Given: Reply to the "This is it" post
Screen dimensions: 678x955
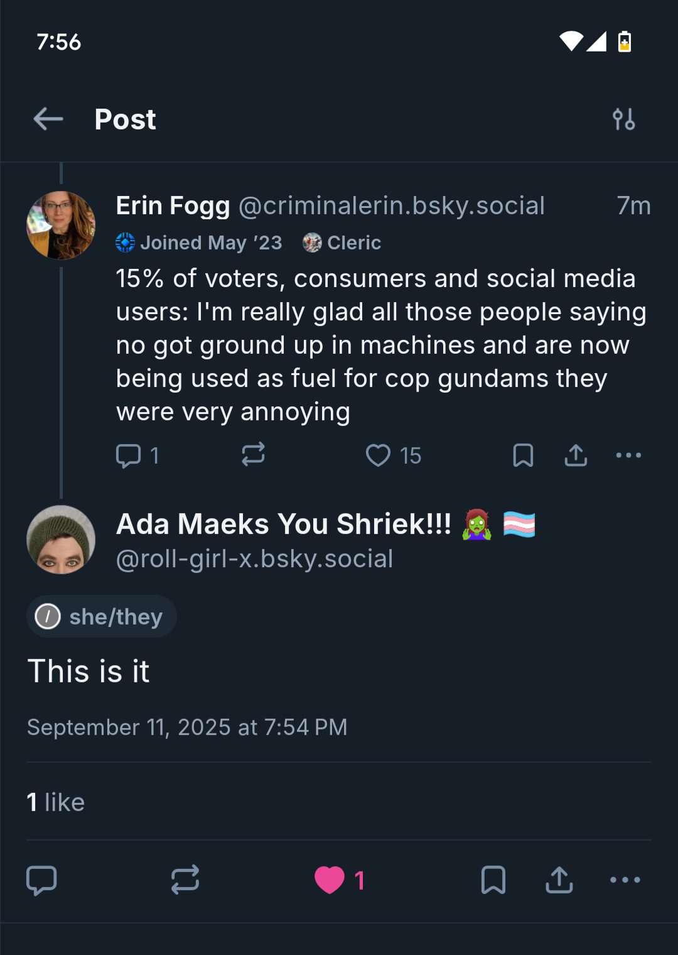Looking at the screenshot, I should point(41,880).
